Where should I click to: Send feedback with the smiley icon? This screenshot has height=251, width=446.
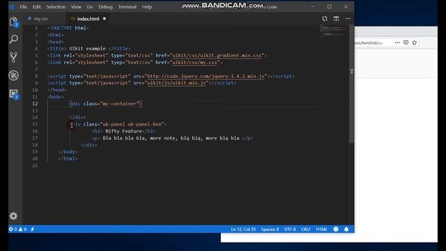(x=336, y=229)
